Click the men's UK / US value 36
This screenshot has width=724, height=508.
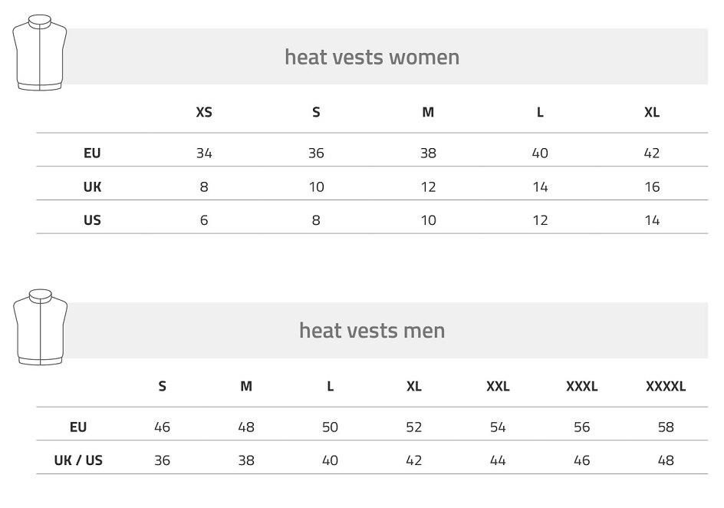tap(162, 460)
